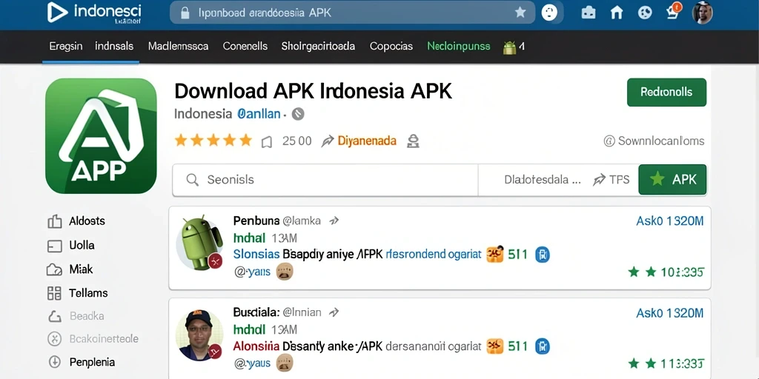Screen dimensions: 759x379
Task: Open the Eregsin tab
Action: click(66, 47)
